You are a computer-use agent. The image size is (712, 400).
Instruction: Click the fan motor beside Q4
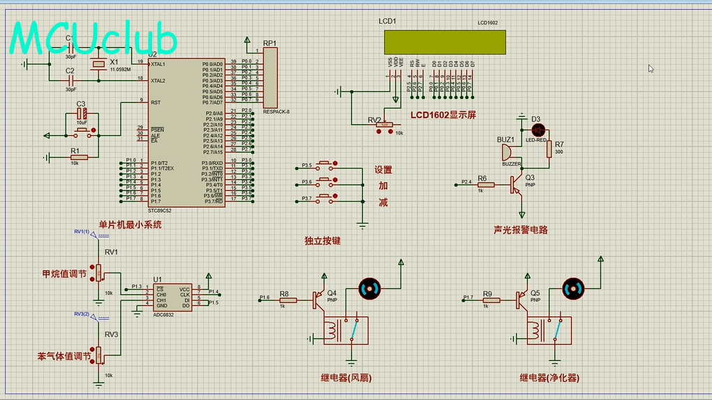tap(369, 288)
